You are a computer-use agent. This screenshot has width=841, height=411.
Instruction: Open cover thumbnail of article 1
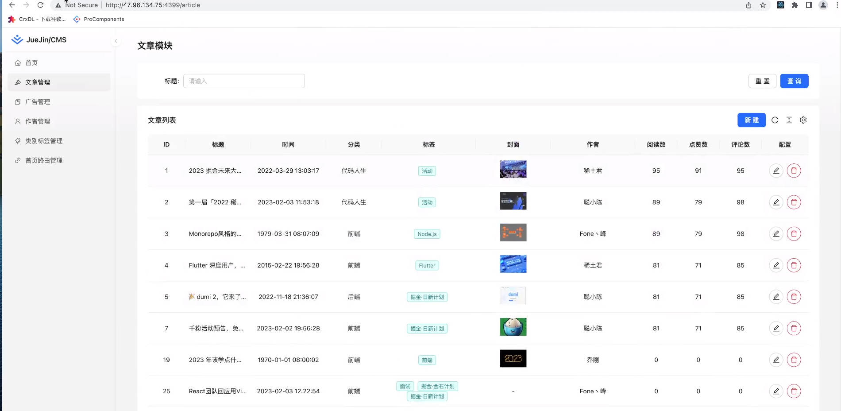pos(513,169)
